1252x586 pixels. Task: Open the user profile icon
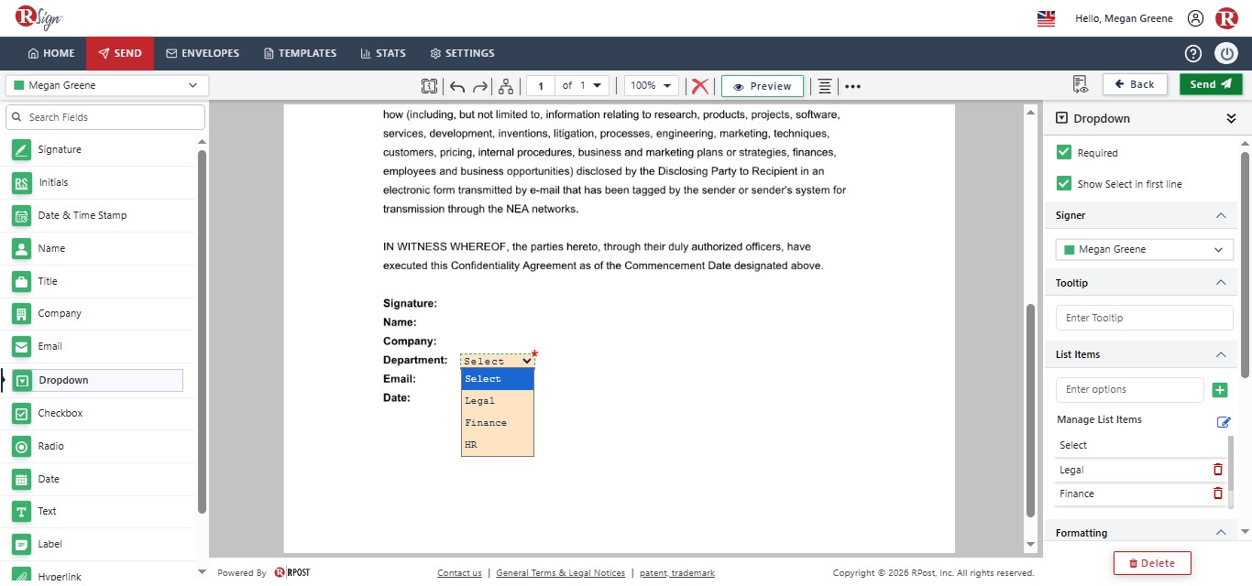point(1195,18)
